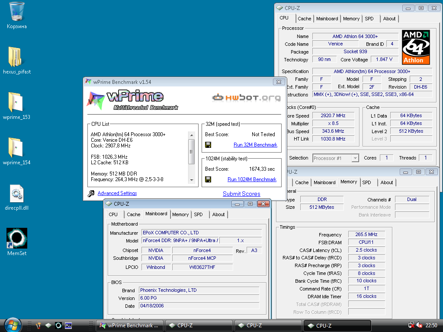Click the DRAM Frequency 265.5 MHz value

pos(366,235)
